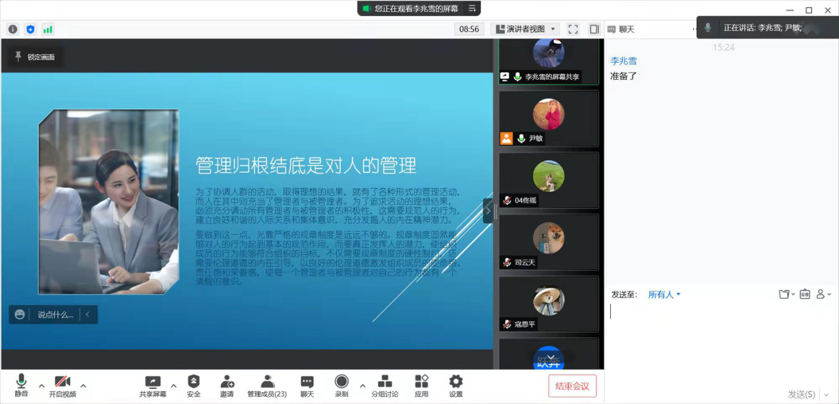839x404 pixels.
Task: Open 分组讨论 breakout rooms
Action: coord(385,386)
